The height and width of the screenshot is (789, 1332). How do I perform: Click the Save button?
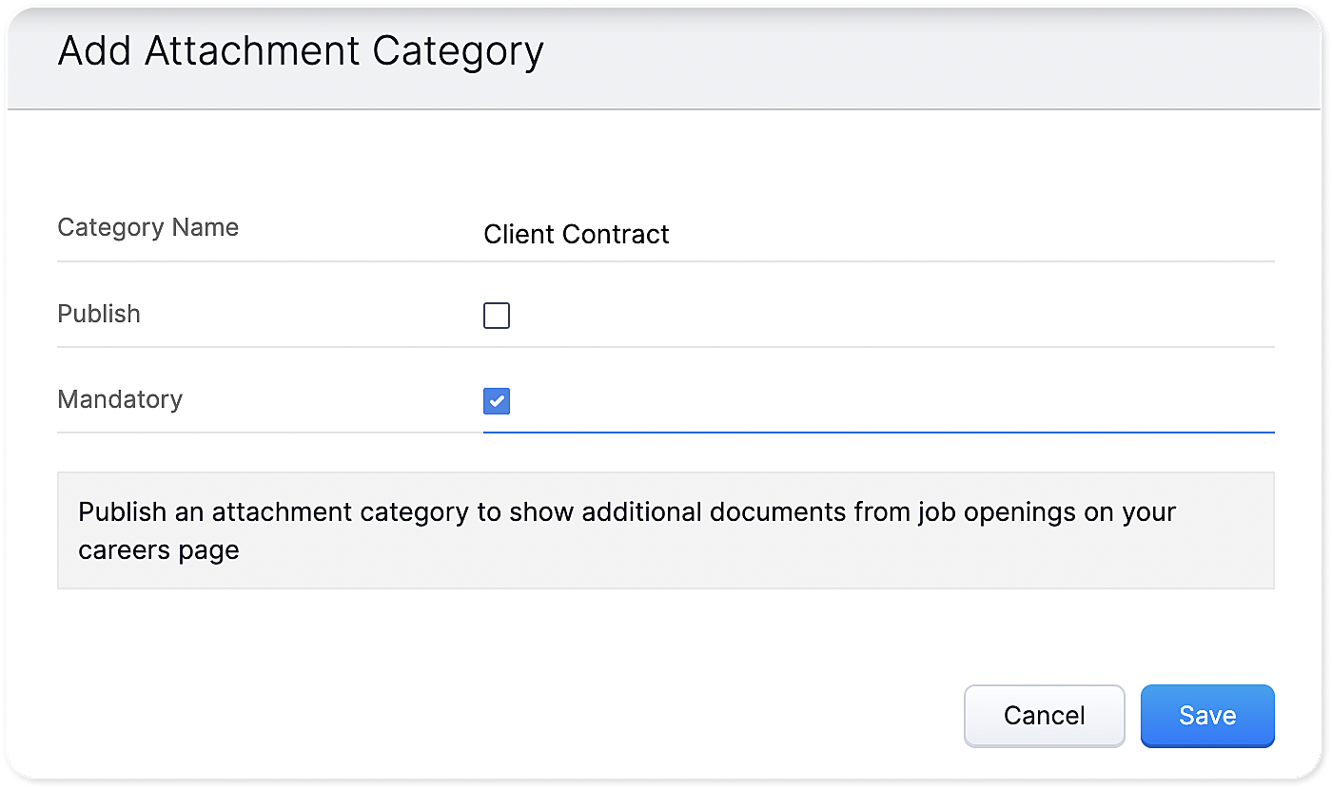[x=1207, y=715]
